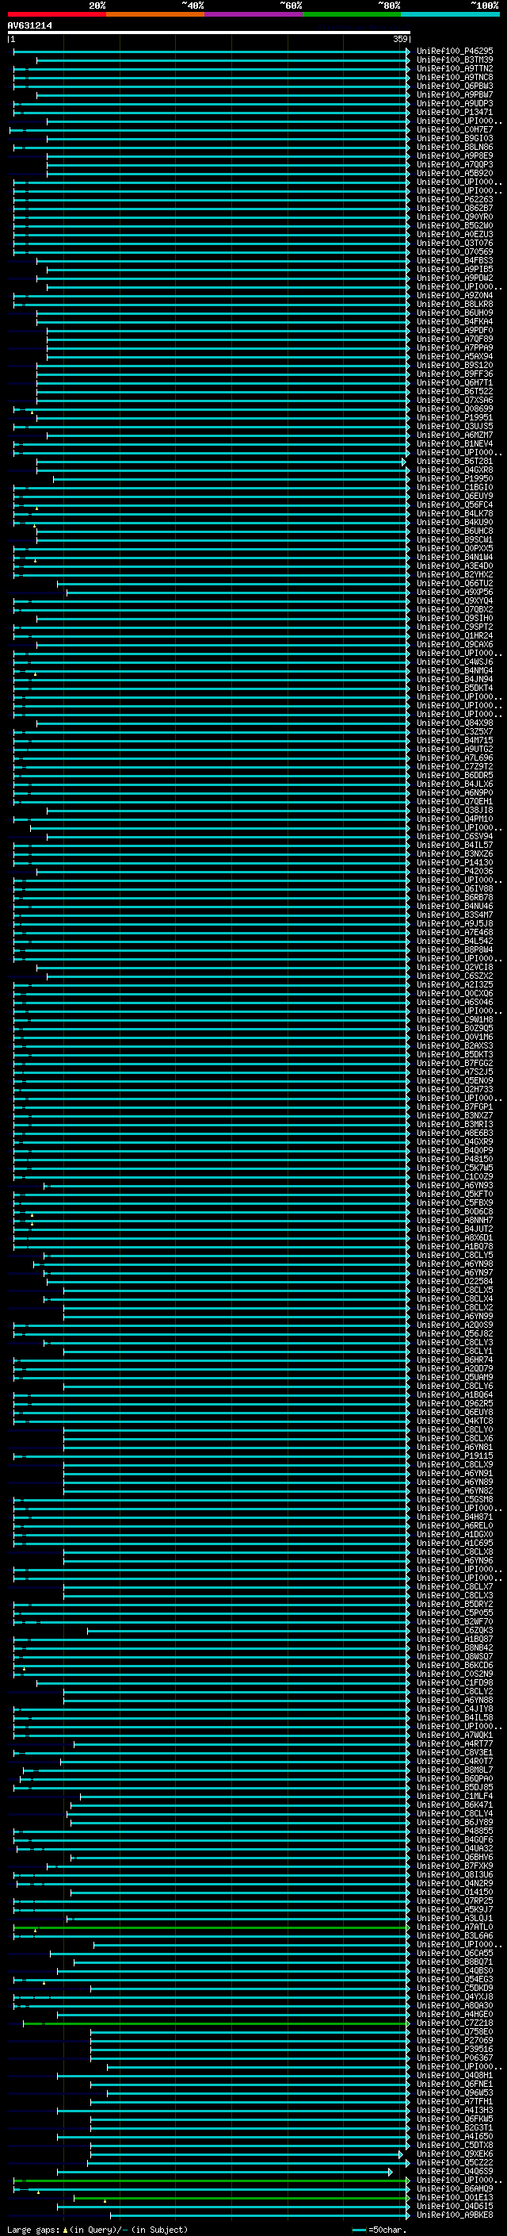
Task: Click hit label UniRef100_A5AX94
Action: coord(454,356)
